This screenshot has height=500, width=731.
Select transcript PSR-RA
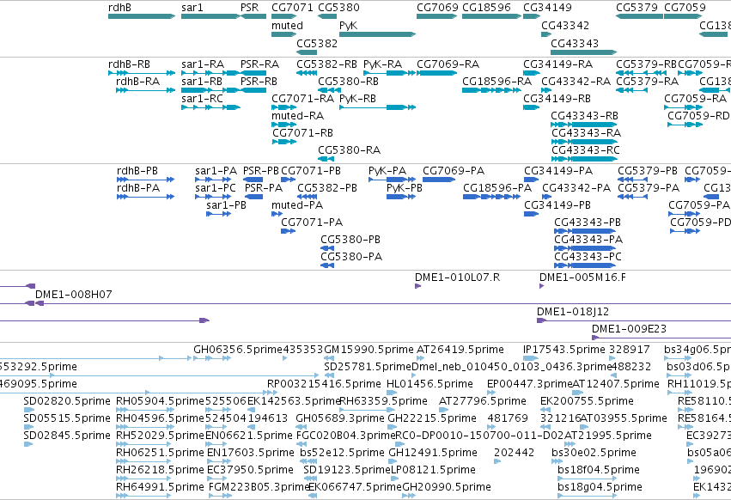pyautogui.click(x=259, y=64)
